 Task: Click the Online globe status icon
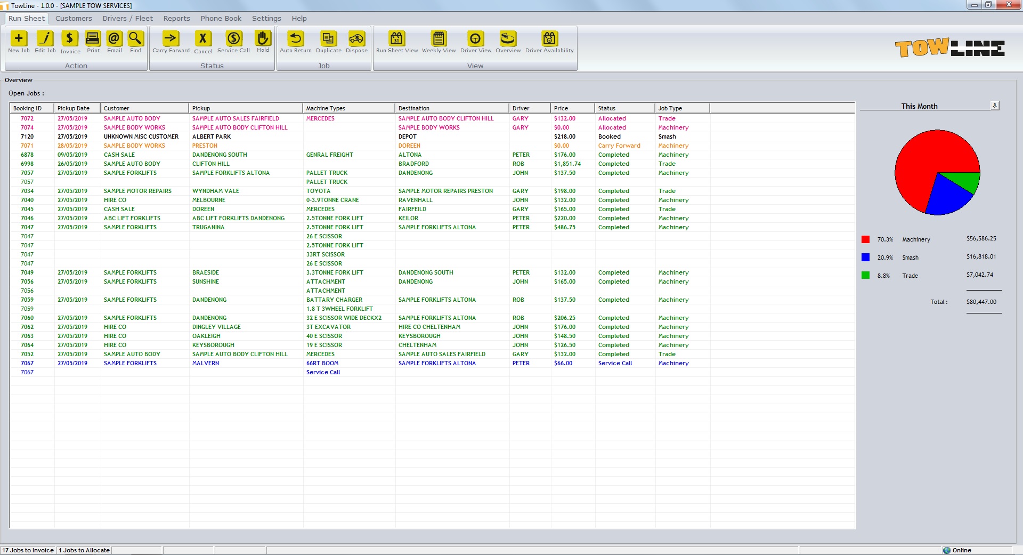coord(946,550)
